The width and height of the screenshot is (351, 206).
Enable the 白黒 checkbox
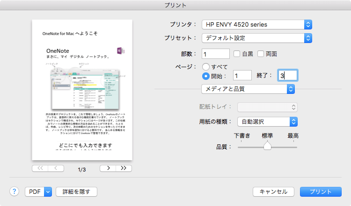pos(237,54)
